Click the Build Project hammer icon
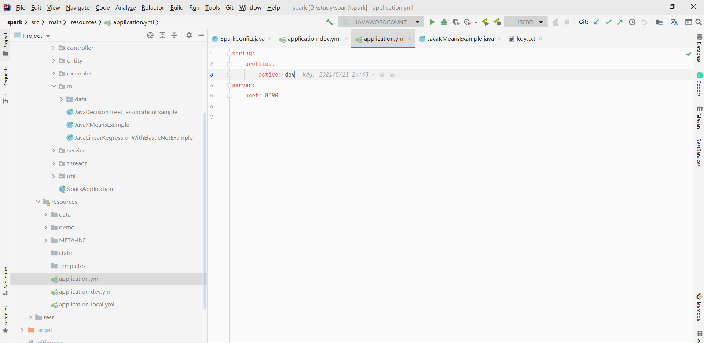This screenshot has width=704, height=343. pos(329,22)
